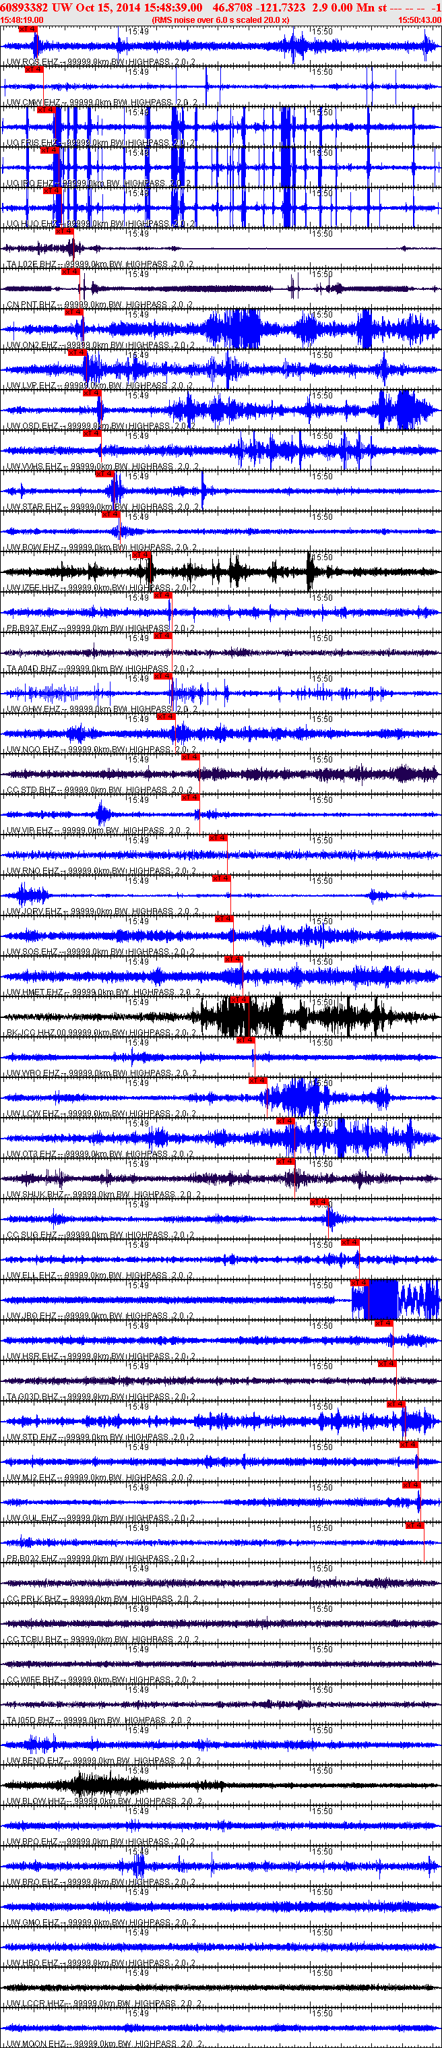Select the UW MOON EHZ station label
The image size is (442, 2048).
pos(36,2043)
